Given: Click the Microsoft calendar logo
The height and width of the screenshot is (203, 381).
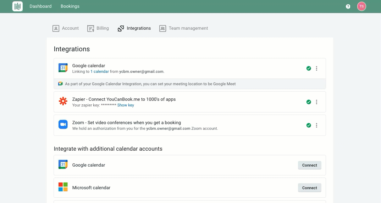Looking at the screenshot, I should pyautogui.click(x=63, y=187).
